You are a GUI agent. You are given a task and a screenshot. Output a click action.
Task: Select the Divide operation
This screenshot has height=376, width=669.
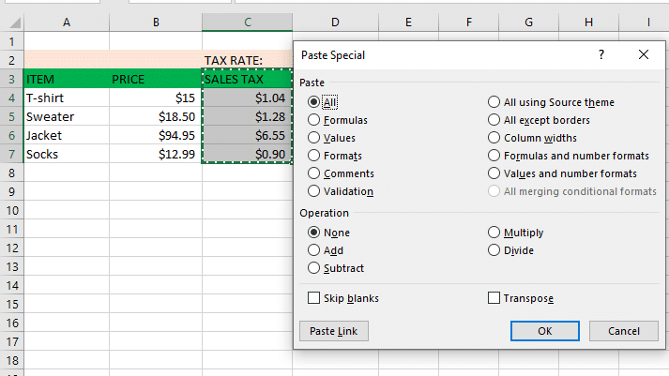point(494,250)
